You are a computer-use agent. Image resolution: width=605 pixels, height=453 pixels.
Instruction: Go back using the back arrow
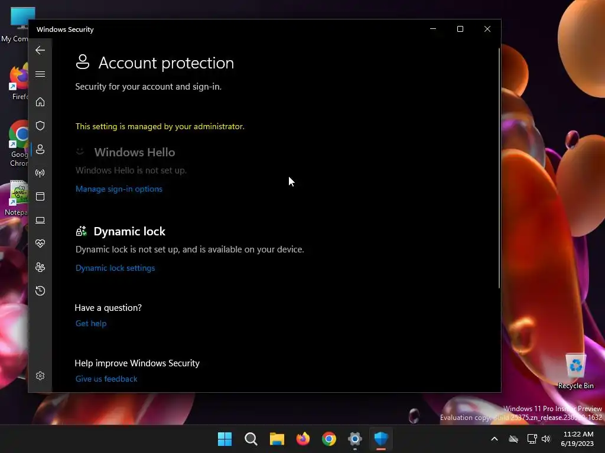[x=40, y=50]
